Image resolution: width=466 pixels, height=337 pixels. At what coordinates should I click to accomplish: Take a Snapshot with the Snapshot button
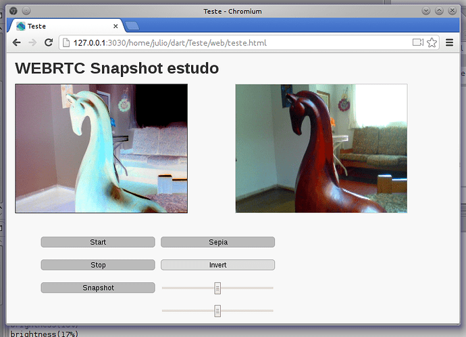tap(98, 288)
